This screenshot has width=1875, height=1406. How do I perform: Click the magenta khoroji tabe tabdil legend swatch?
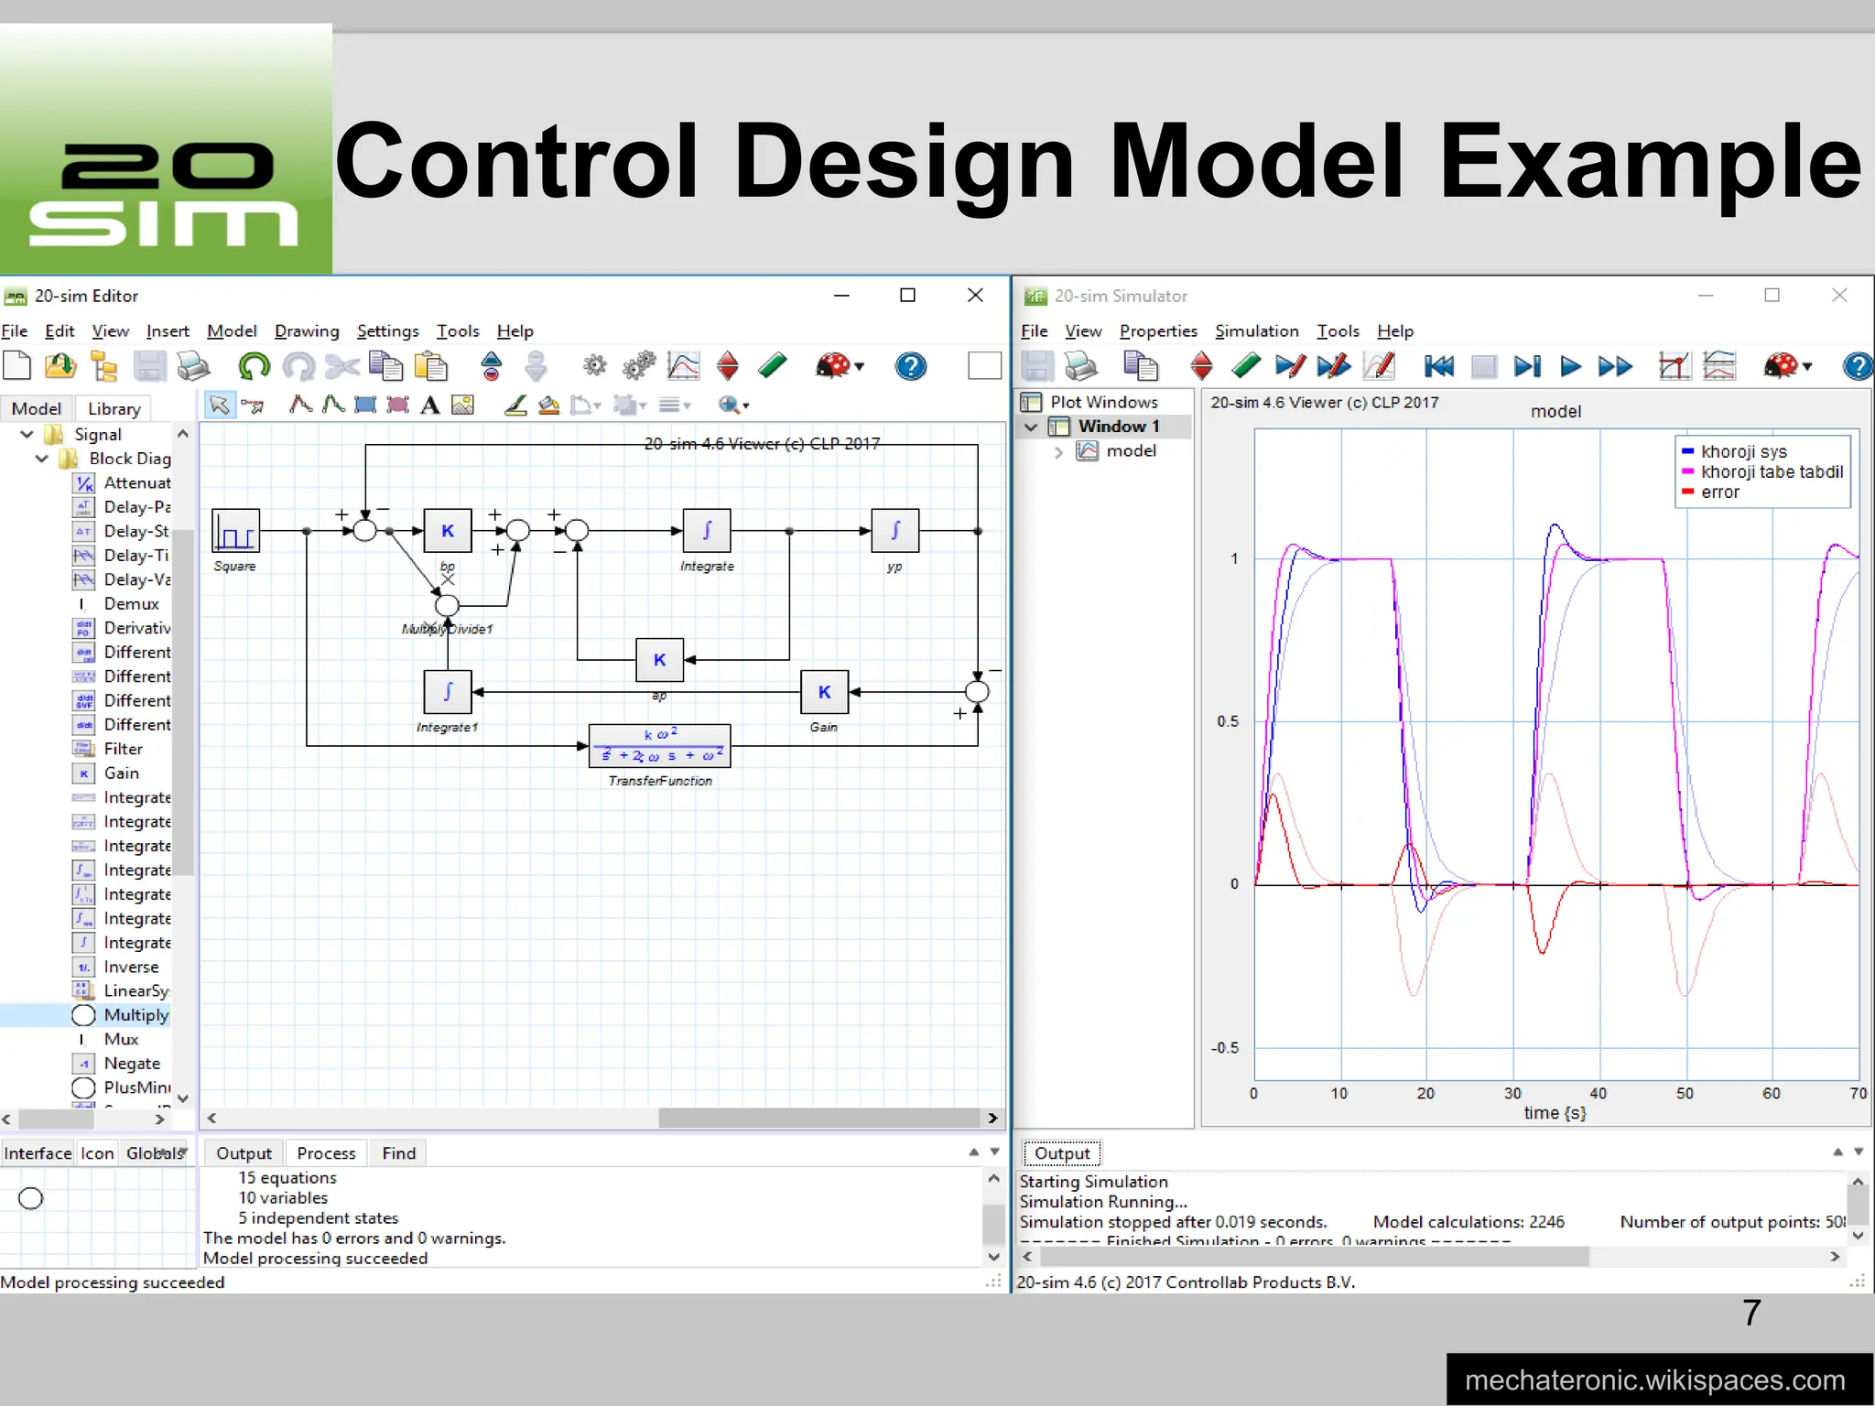pyautogui.click(x=1687, y=472)
